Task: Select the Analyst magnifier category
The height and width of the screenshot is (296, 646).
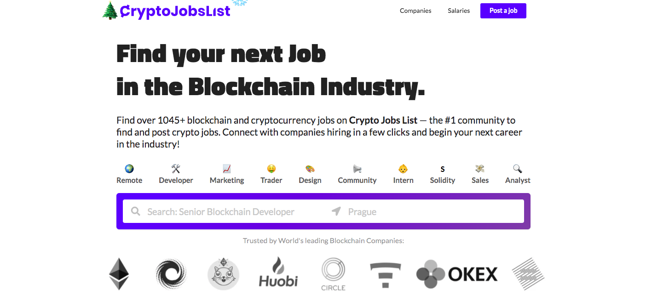Action: coord(518,169)
